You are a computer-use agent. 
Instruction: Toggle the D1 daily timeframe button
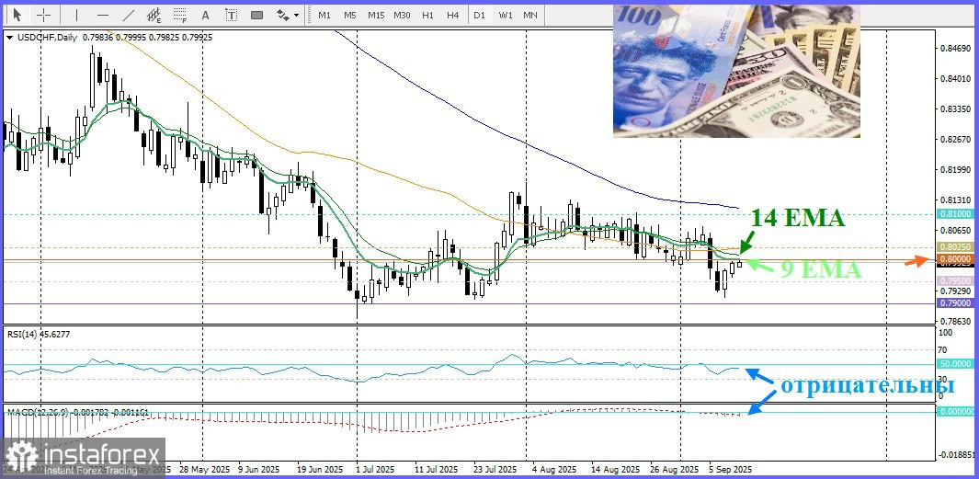pyautogui.click(x=479, y=15)
